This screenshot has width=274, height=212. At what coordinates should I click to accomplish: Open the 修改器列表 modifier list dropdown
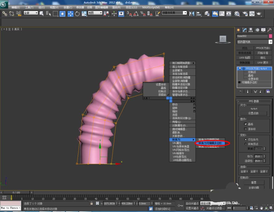270,42
